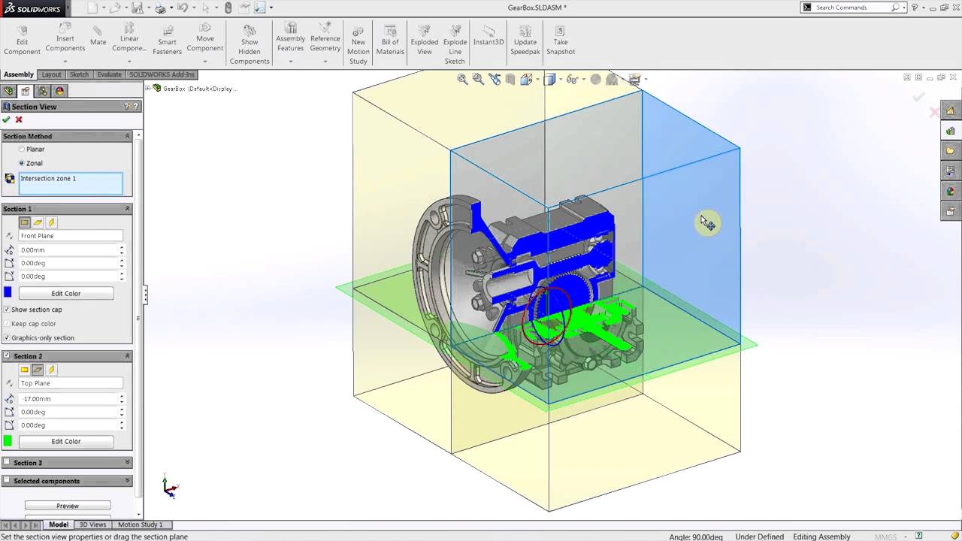
Task: Open Explode Line Sketch tool
Action: [455, 44]
